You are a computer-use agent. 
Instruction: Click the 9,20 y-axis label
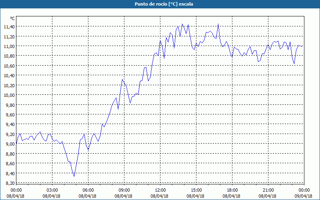[x=10, y=134]
